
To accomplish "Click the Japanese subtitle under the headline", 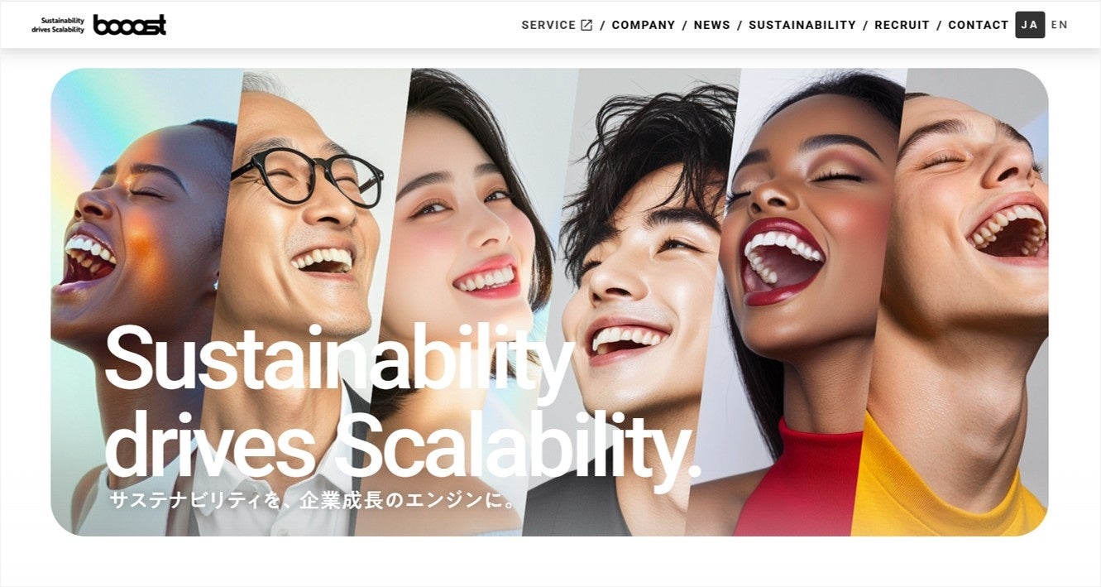I will click(x=314, y=500).
